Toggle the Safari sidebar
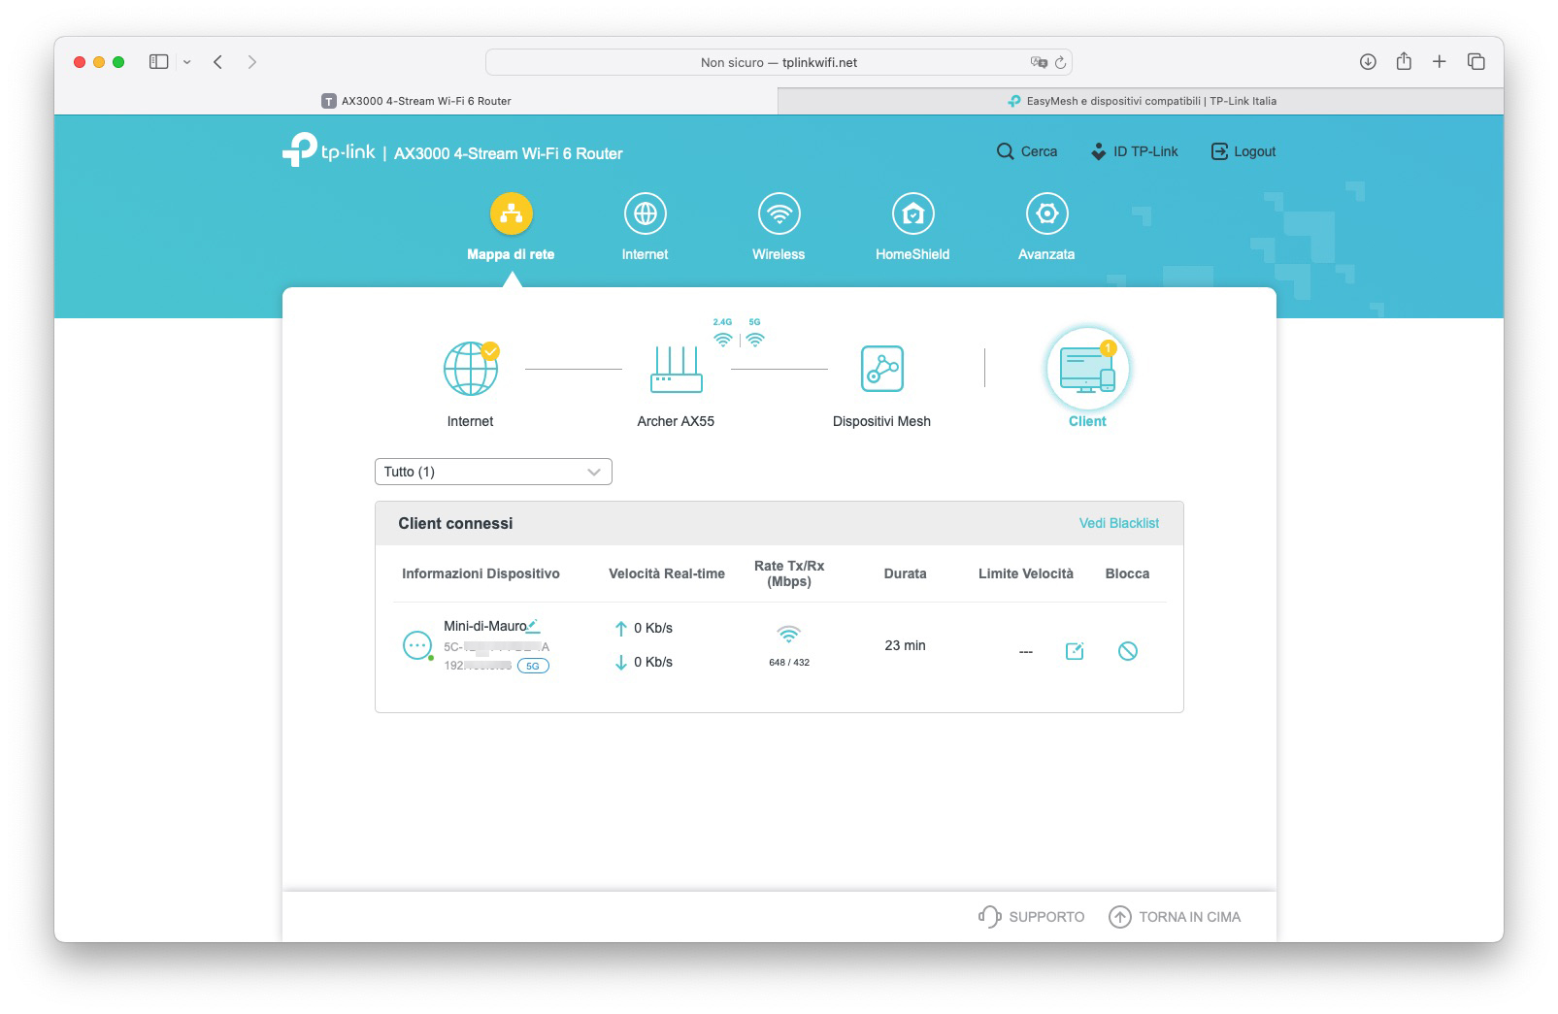Image resolution: width=1558 pixels, height=1014 pixels. point(159,62)
